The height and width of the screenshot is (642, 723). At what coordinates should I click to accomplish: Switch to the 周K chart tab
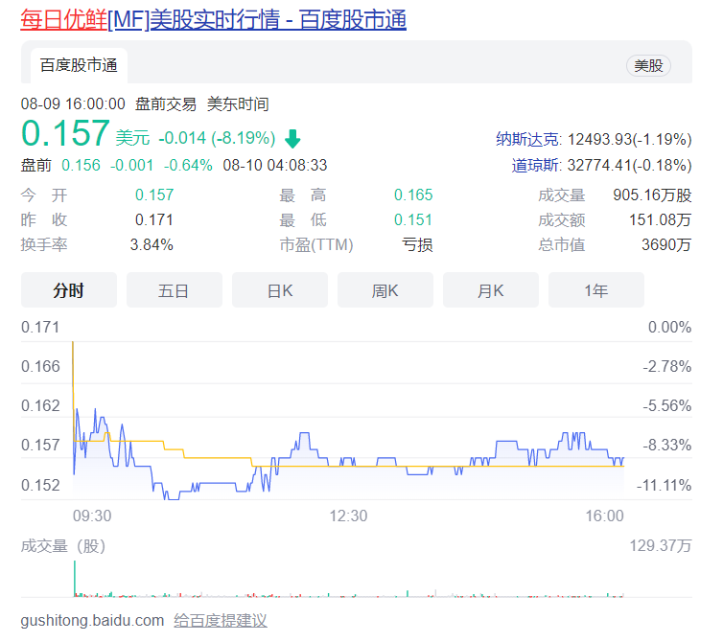point(385,290)
